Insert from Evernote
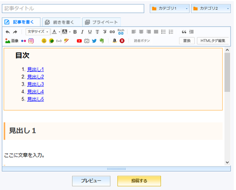Image resolution: width=236 pixels, height=190 pixels. pyautogui.click(x=102, y=41)
